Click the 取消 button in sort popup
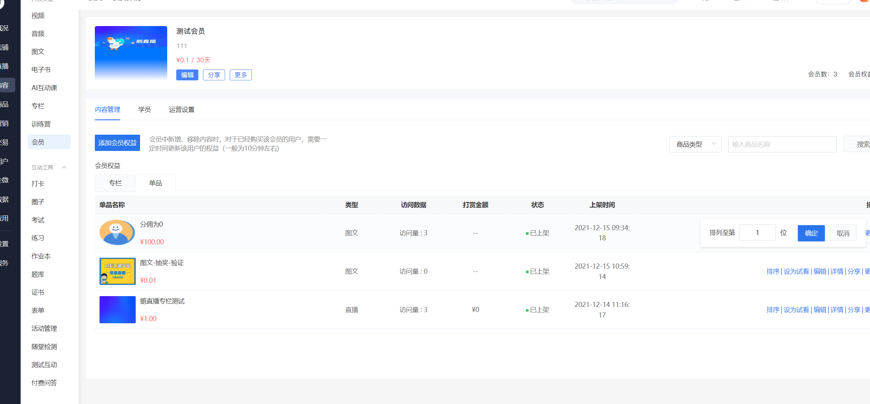Image resolution: width=870 pixels, height=404 pixels. [843, 233]
